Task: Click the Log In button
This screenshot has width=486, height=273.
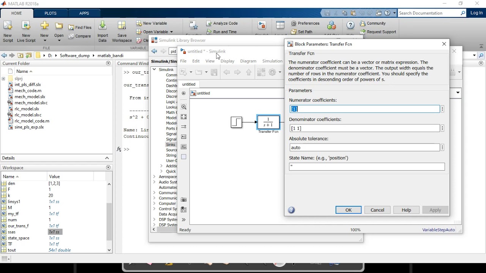Action: click(477, 13)
